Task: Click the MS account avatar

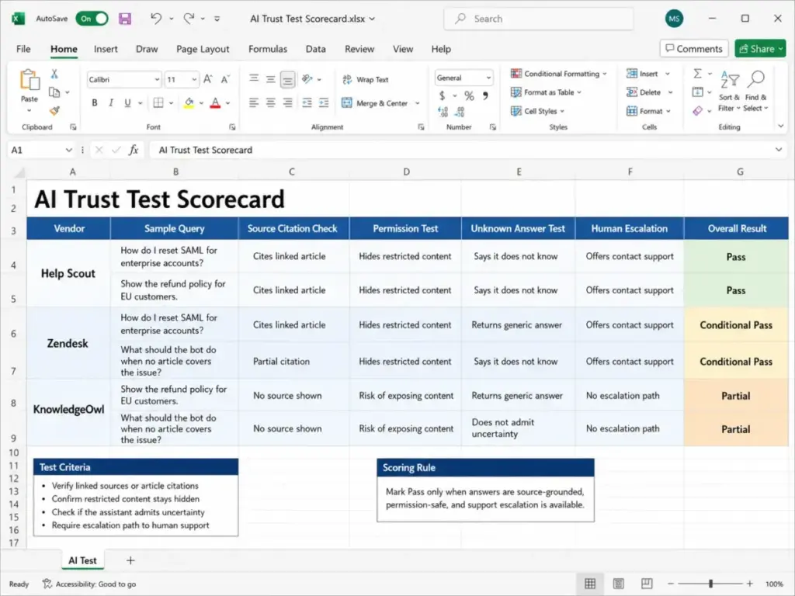Action: [674, 19]
